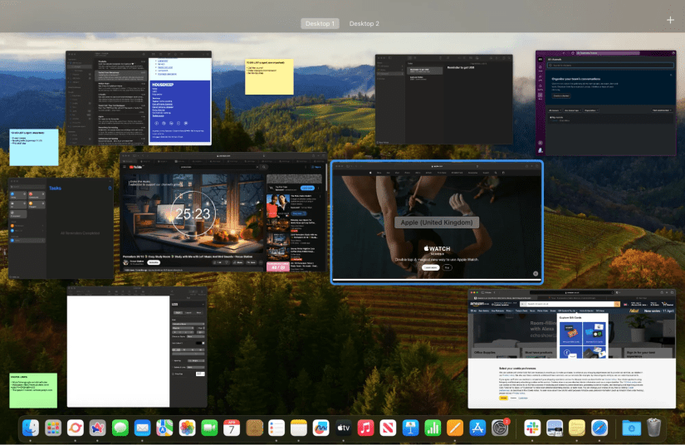Screen dimensions: 685x445
Task: Open the Reminders Tasks window
Action: (x=61, y=228)
